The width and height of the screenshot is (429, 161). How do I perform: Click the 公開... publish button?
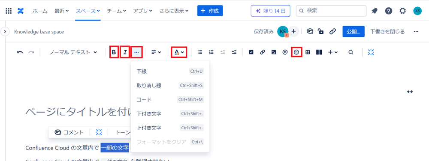(353, 32)
